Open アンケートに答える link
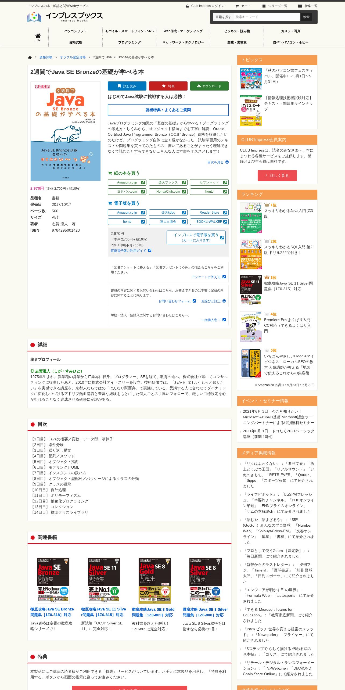The width and height of the screenshot is (345, 690). [x=209, y=277]
